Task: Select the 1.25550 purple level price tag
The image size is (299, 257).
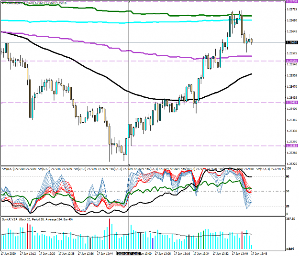Action: (x=292, y=61)
